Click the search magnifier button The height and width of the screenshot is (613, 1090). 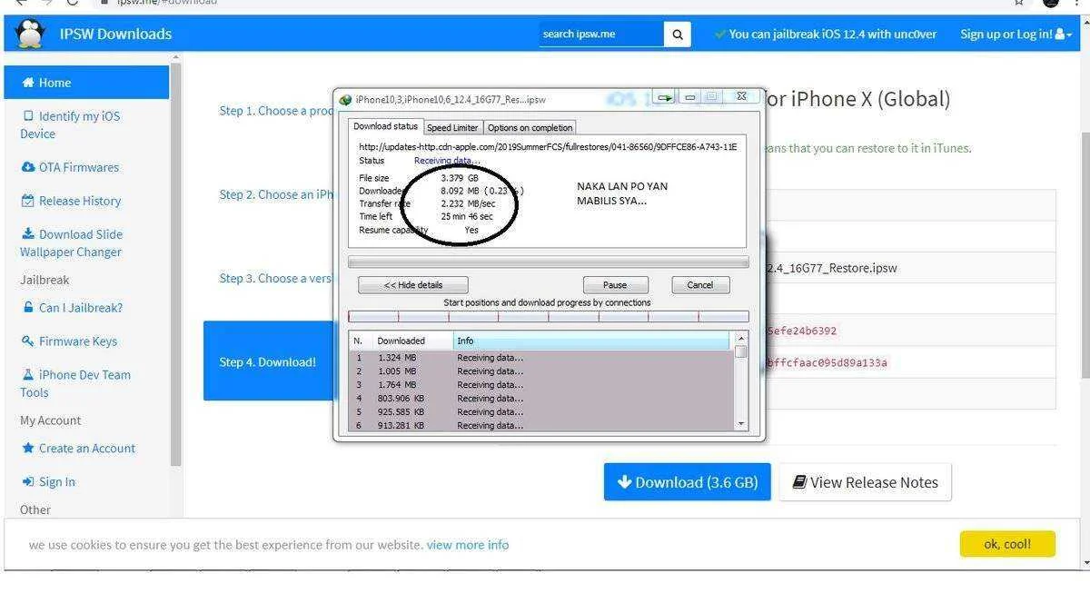pos(677,35)
